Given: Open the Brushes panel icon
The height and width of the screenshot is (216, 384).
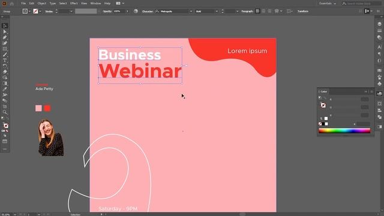Looking at the screenshot, I should tap(379, 77).
